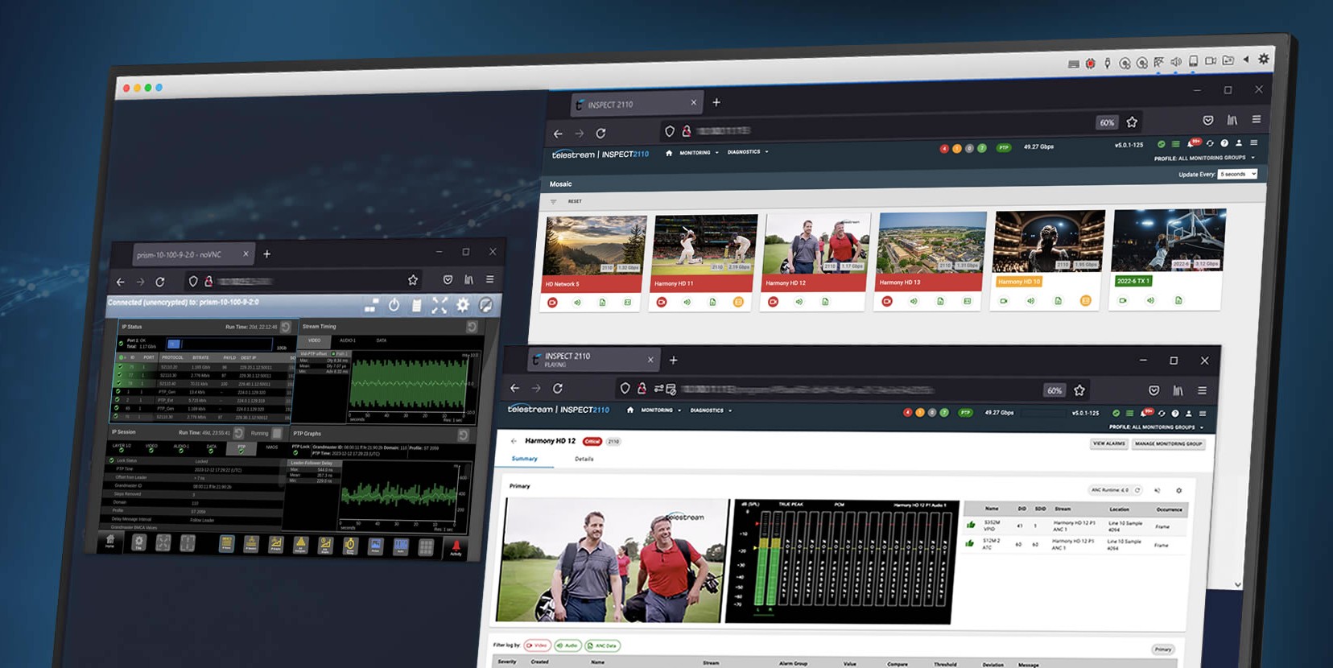Toggle the Video filter chip in Filter log by
This screenshot has width=1333, height=668.
tap(537, 645)
